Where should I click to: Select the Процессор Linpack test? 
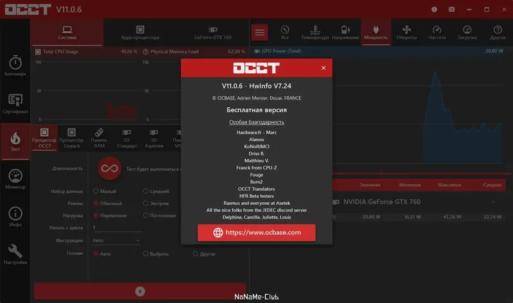(x=72, y=138)
